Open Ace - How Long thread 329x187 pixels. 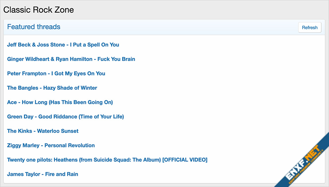coord(60,102)
